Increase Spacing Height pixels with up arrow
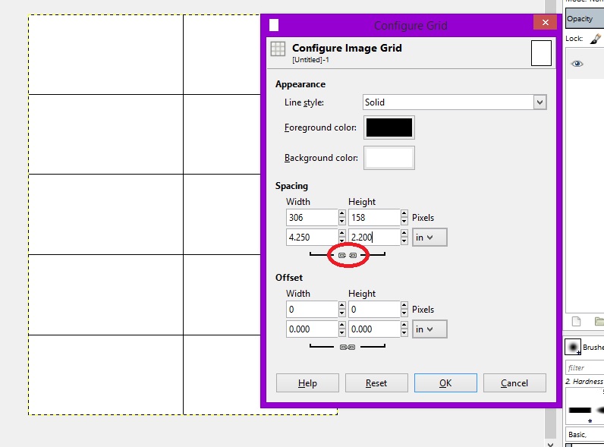Screen dimensions: 604x447 (x=404, y=213)
